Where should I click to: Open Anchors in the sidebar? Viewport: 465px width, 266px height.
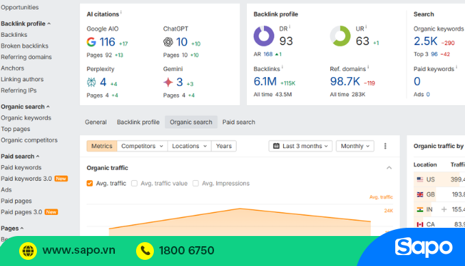[x=12, y=68]
